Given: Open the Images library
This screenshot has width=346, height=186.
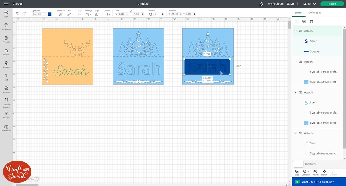Looking at the screenshot, I should coord(6,64).
